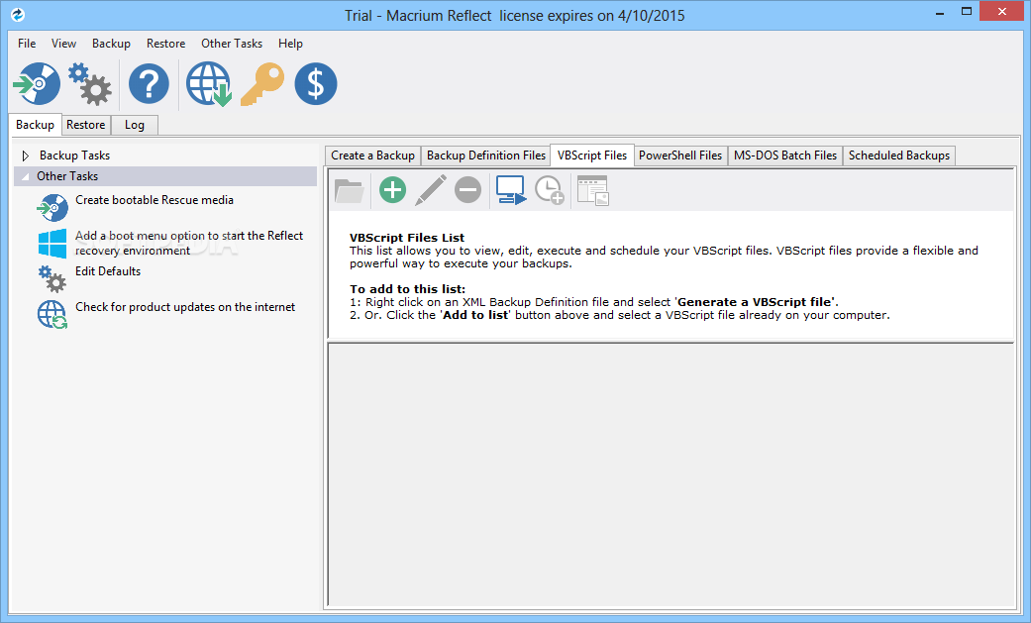Click the 'VBScript Files List' heading text

[x=407, y=238]
